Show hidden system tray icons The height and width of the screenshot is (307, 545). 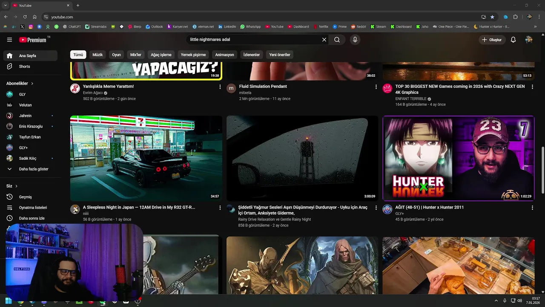pyautogui.click(x=496, y=301)
